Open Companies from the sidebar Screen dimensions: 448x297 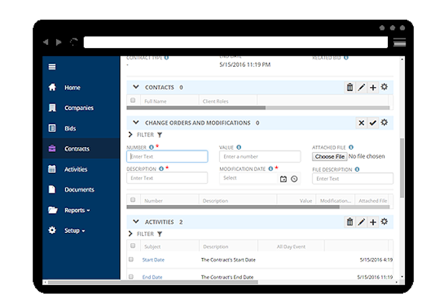pos(79,108)
